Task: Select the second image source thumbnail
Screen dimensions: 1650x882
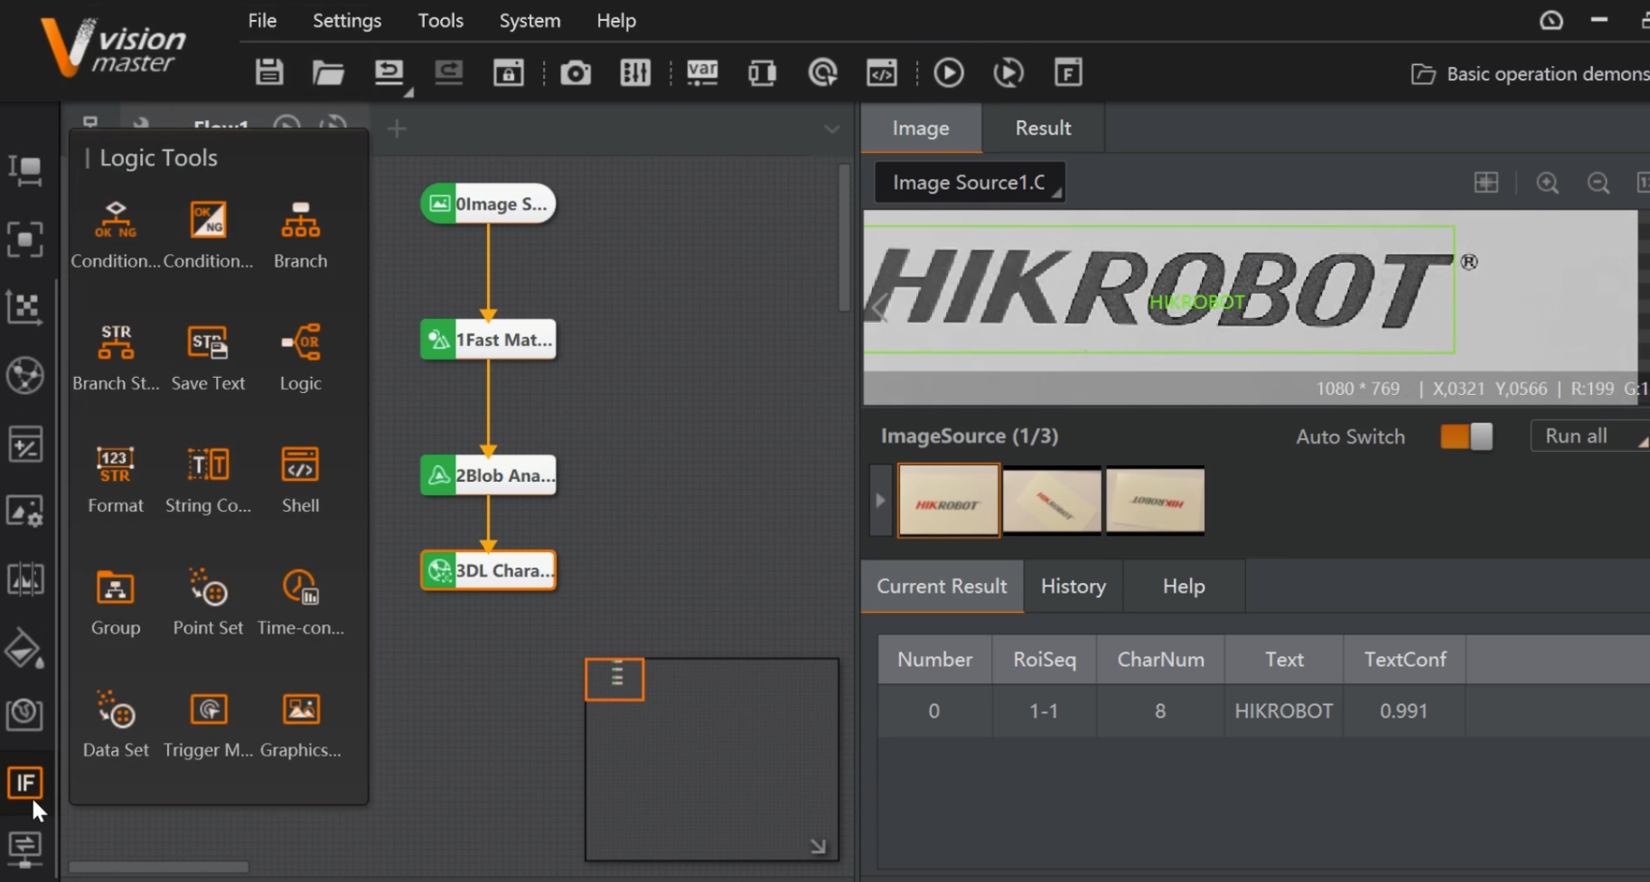Action: click(x=1052, y=501)
